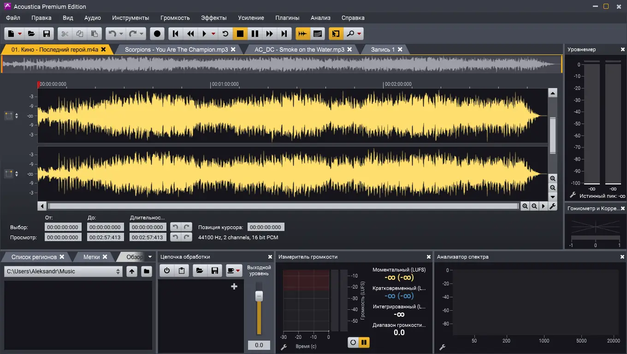627x354 pixels.
Task: Click the selection От time field
Action: [x=63, y=227]
